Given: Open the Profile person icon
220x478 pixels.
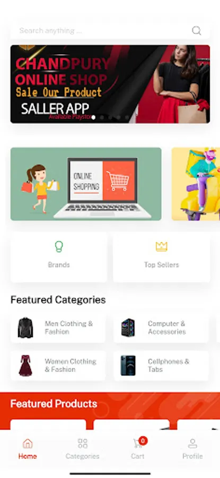Looking at the screenshot, I should click(x=192, y=443).
